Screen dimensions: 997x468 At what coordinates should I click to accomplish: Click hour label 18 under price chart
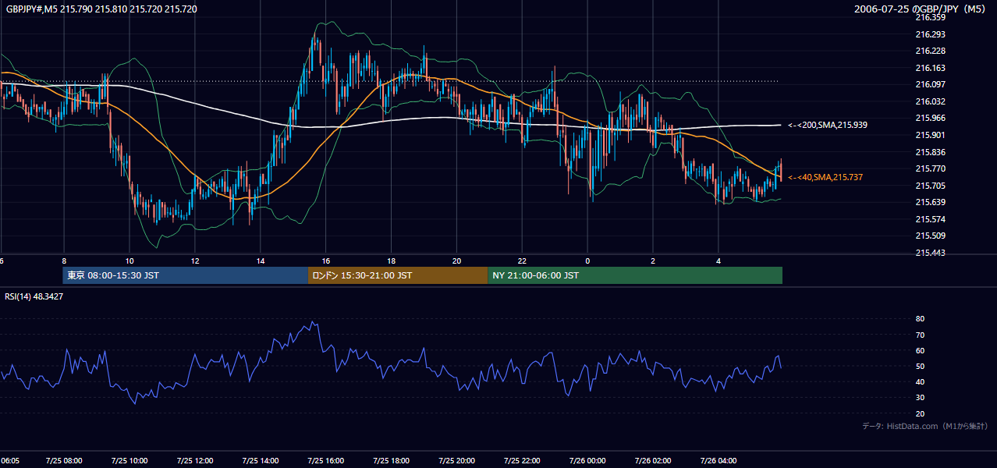(392, 261)
